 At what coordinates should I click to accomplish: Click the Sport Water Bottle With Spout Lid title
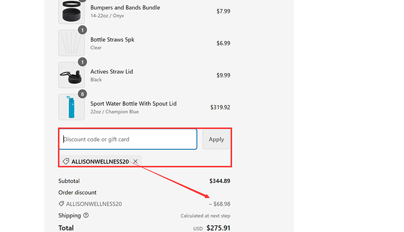[133, 103]
